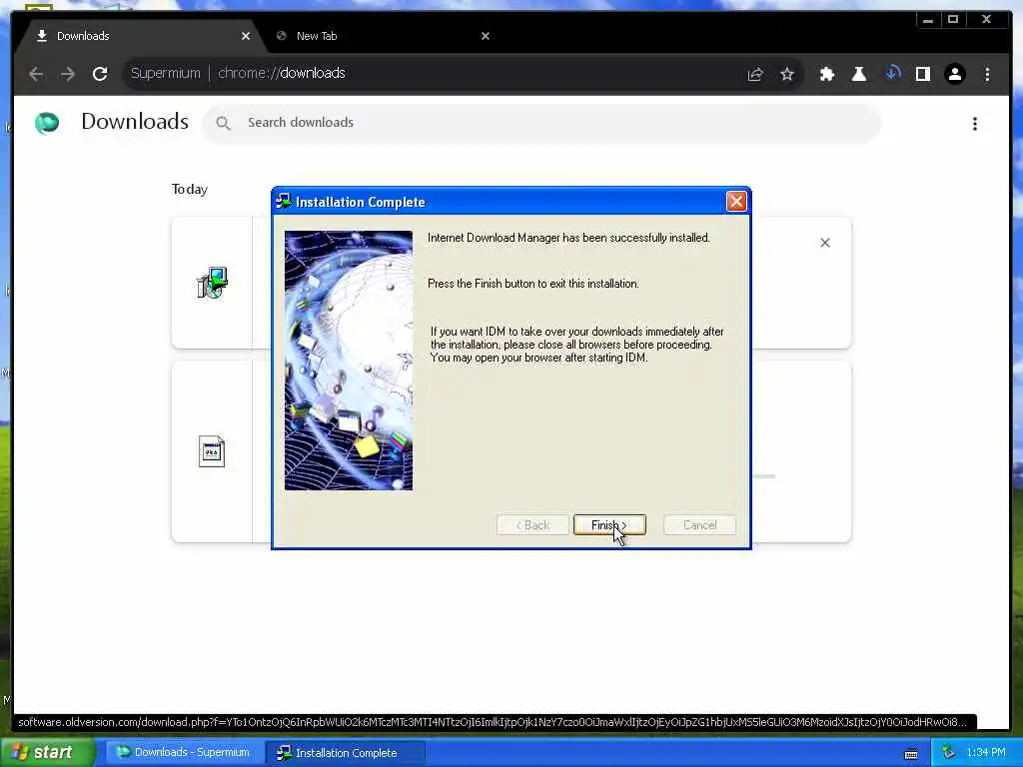Bookmark this page with star icon
The height and width of the screenshot is (767, 1023).
tap(787, 74)
